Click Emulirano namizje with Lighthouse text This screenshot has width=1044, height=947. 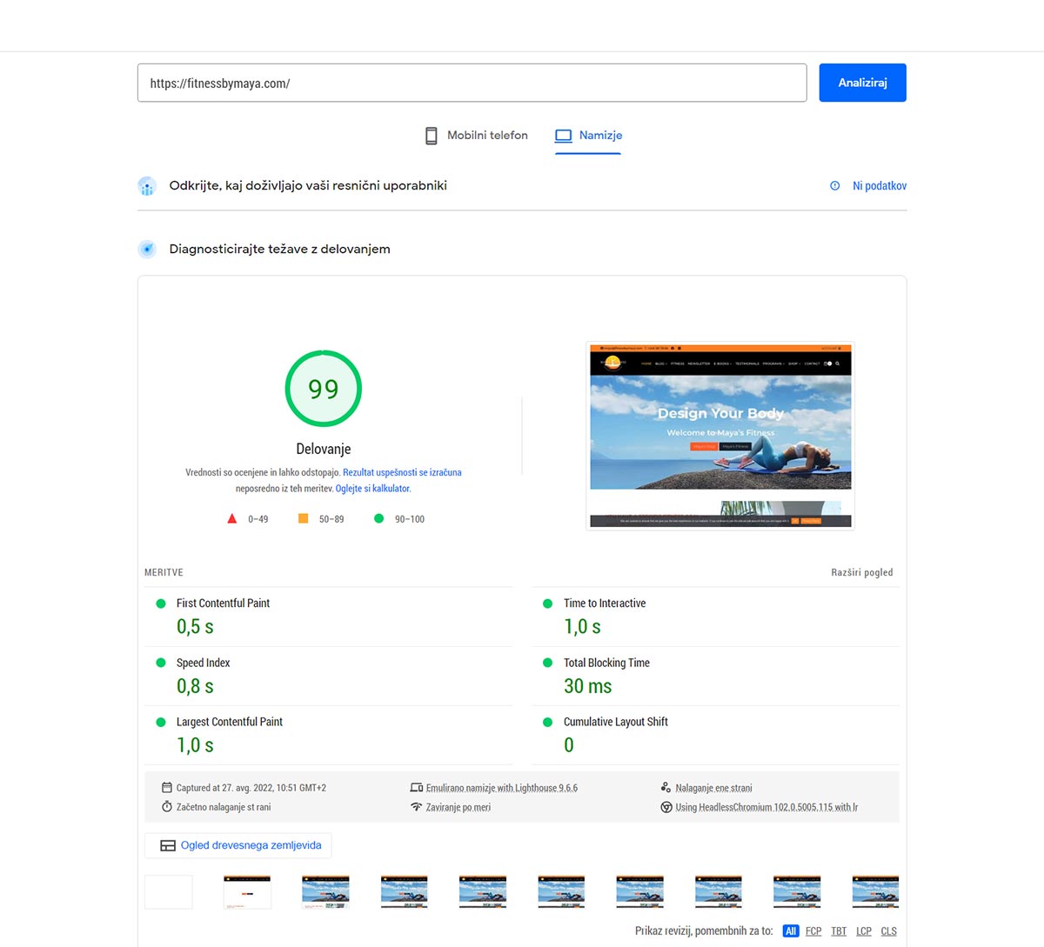502,788
